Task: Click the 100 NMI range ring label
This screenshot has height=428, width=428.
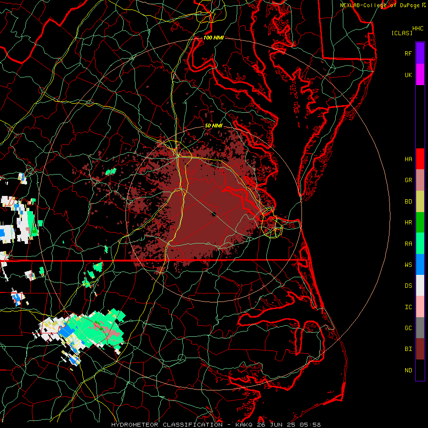Action: [214, 38]
